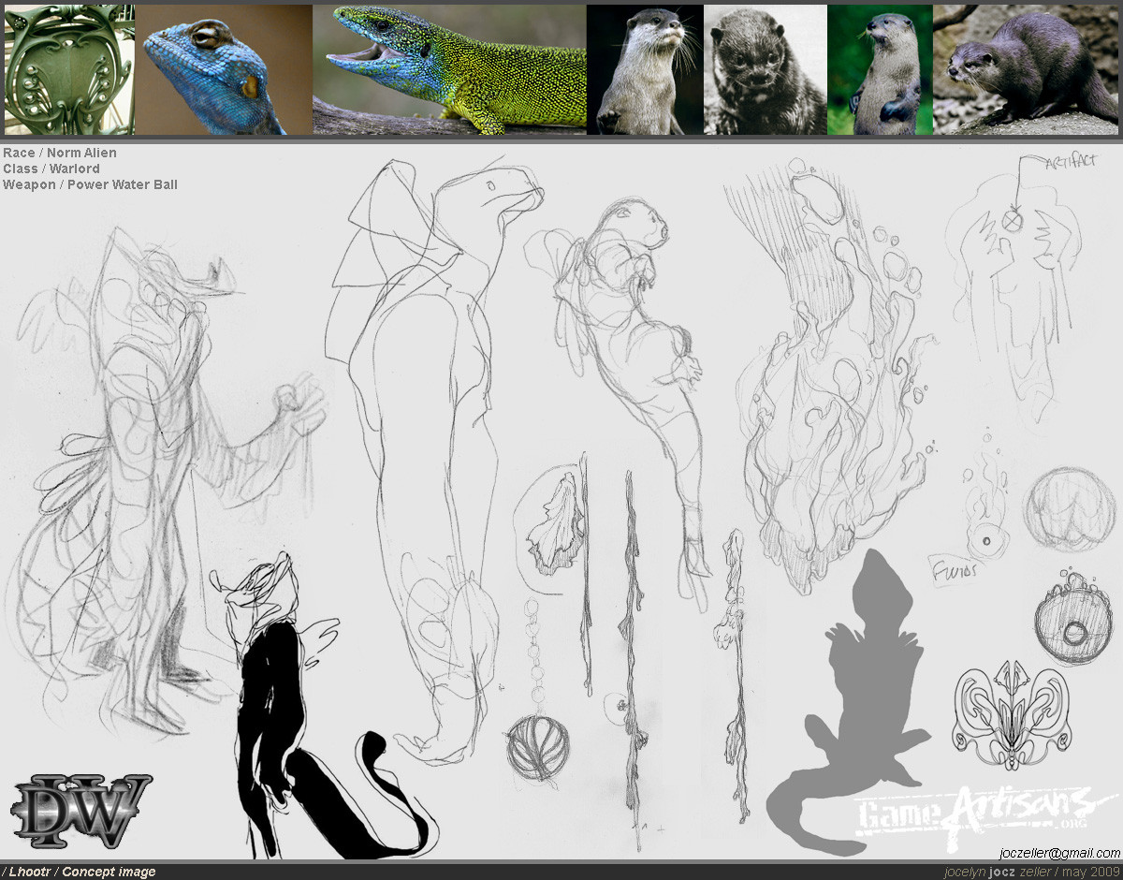Click the circled artifact pendant sketch
The image size is (1123, 880).
coord(1011,221)
